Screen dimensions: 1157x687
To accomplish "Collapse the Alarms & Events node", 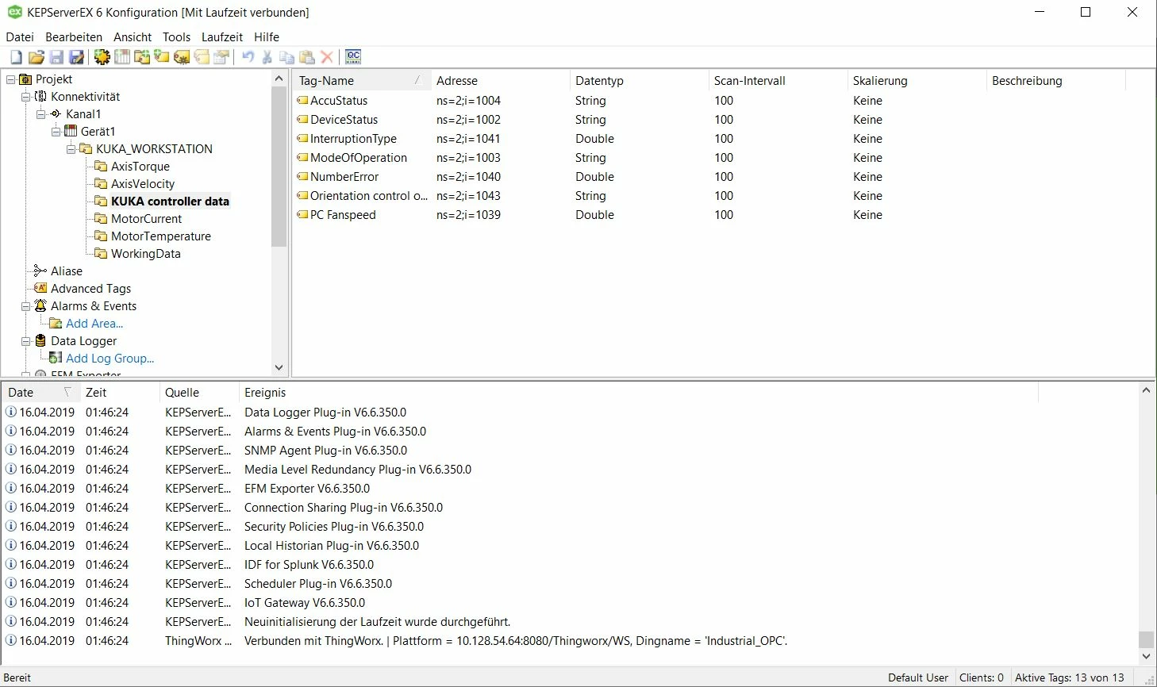I will point(25,306).
